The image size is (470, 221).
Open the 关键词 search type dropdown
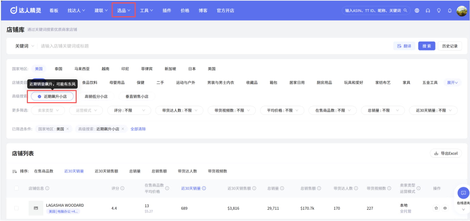25,46
